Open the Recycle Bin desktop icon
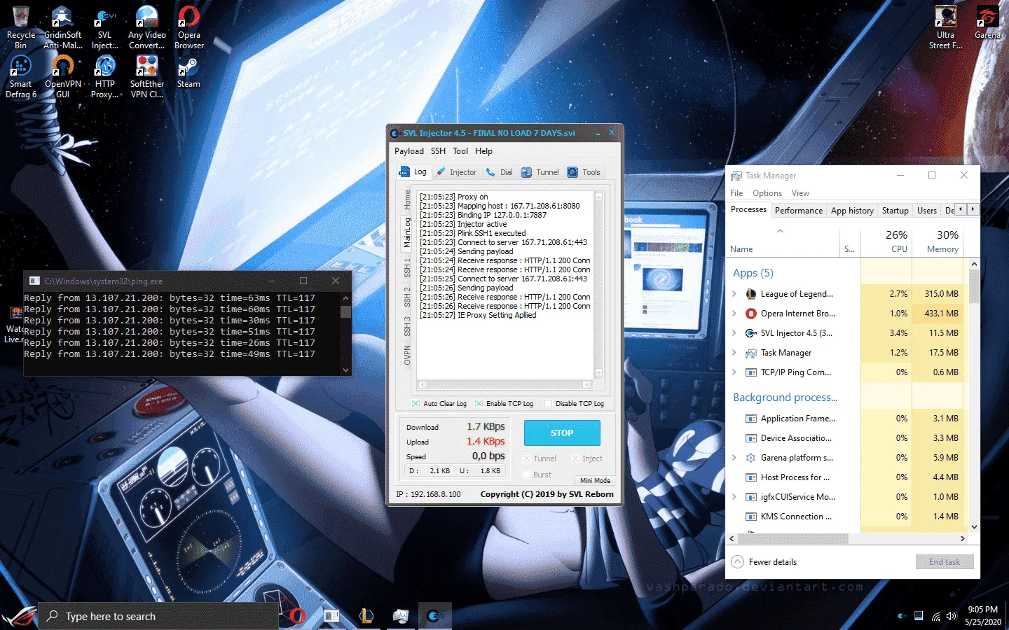The image size is (1009, 630). [21, 28]
